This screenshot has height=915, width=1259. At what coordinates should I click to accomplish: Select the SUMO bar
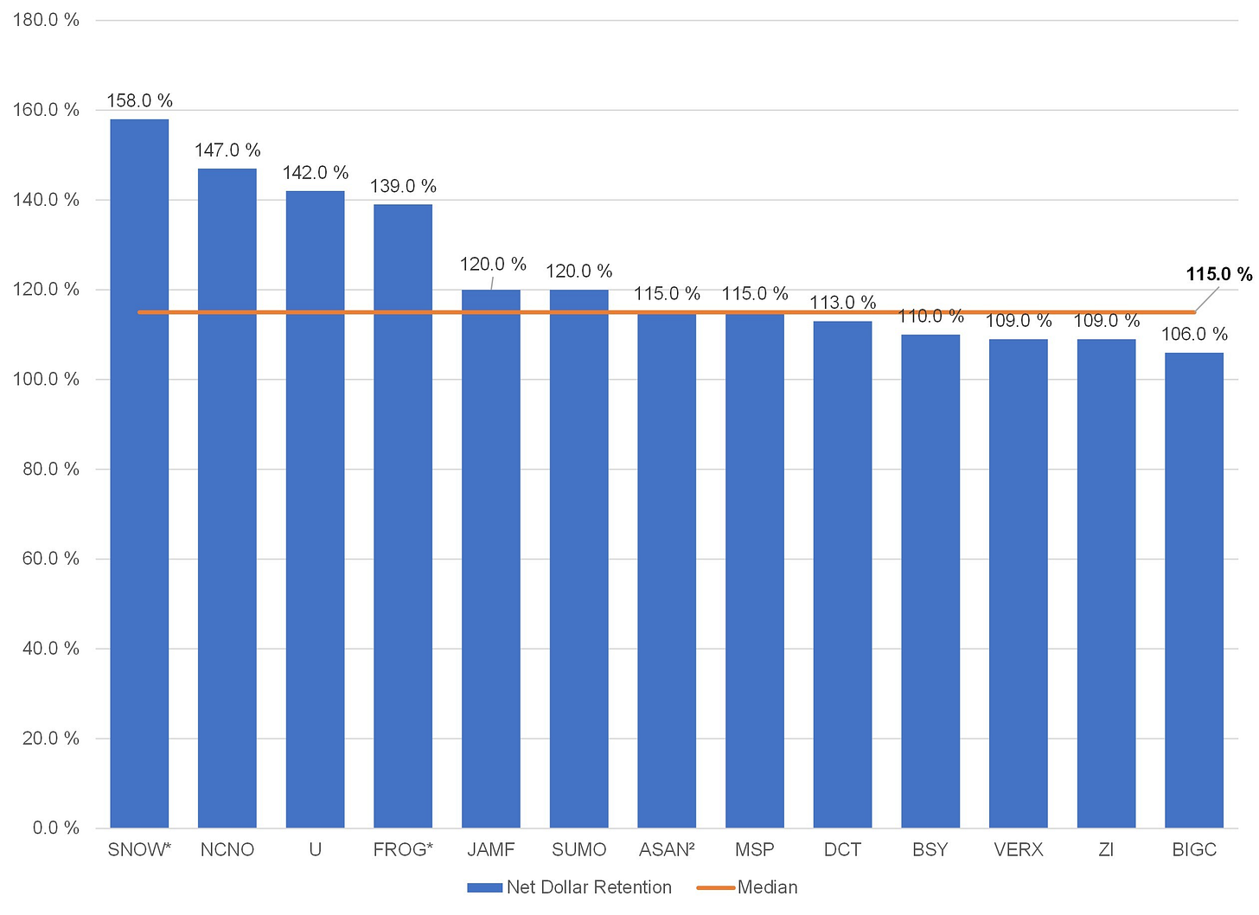[x=579, y=559]
